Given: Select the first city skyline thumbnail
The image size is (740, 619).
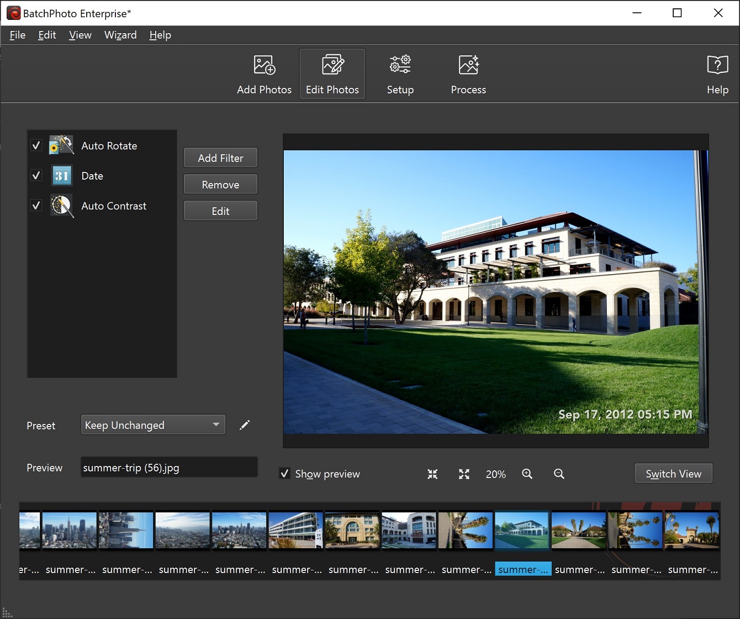Looking at the screenshot, I should (x=69, y=529).
